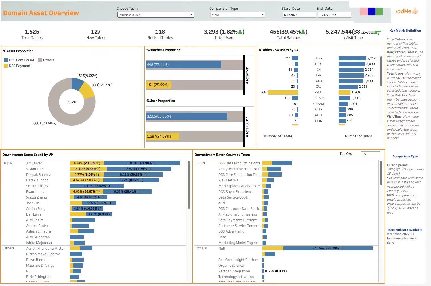The height and width of the screenshot is (286, 431).
Task: Click the pink color block in header
Action: point(364,11)
